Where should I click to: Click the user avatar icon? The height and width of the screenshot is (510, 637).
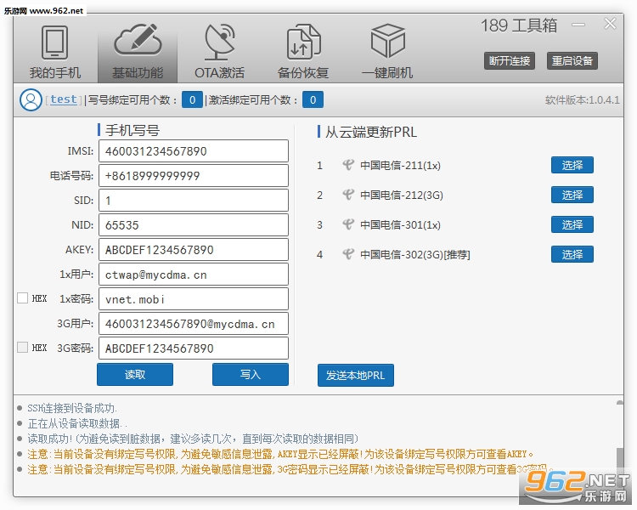pos(31,99)
